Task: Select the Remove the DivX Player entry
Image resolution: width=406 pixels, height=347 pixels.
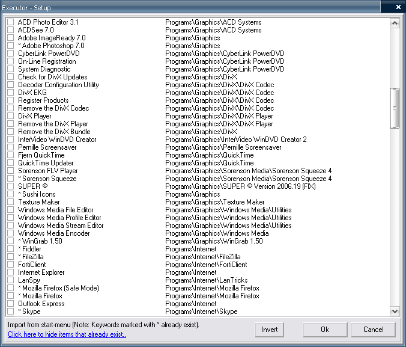Action: pos(53,124)
